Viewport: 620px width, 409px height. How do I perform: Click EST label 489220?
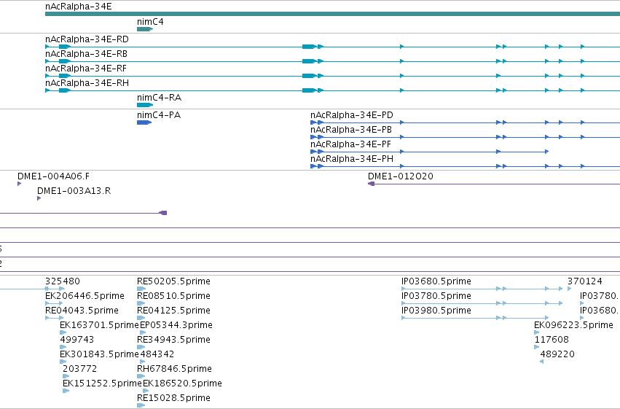pos(557,354)
